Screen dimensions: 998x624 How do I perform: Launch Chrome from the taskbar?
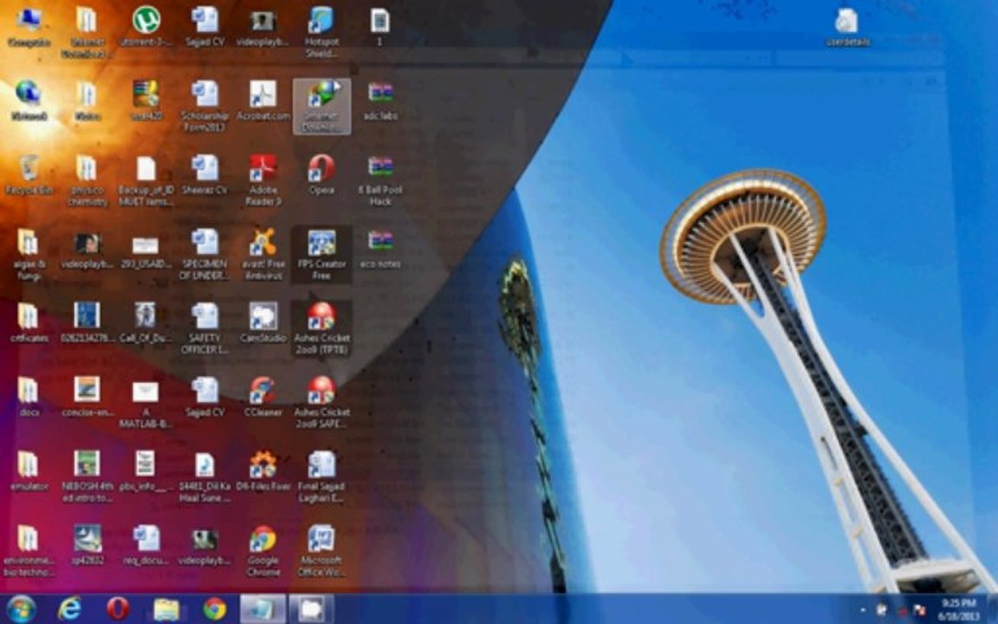pyautogui.click(x=215, y=609)
